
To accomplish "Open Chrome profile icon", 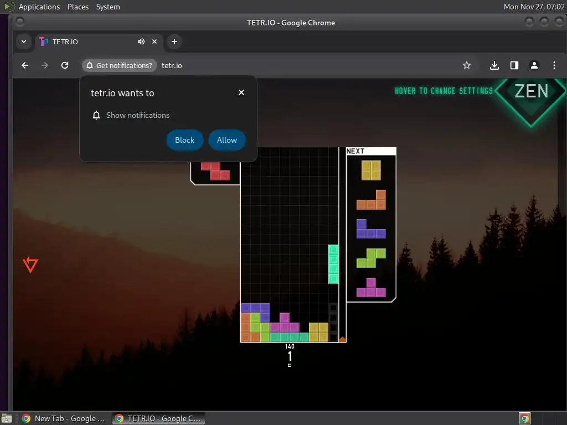I will click(x=534, y=65).
